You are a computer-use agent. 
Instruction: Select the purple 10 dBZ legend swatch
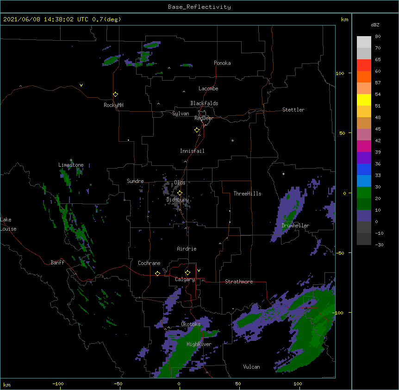364,216
